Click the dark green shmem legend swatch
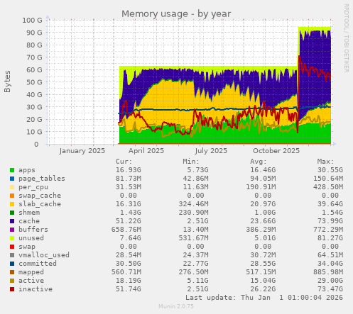This screenshot has width=353, height=314. [12, 213]
